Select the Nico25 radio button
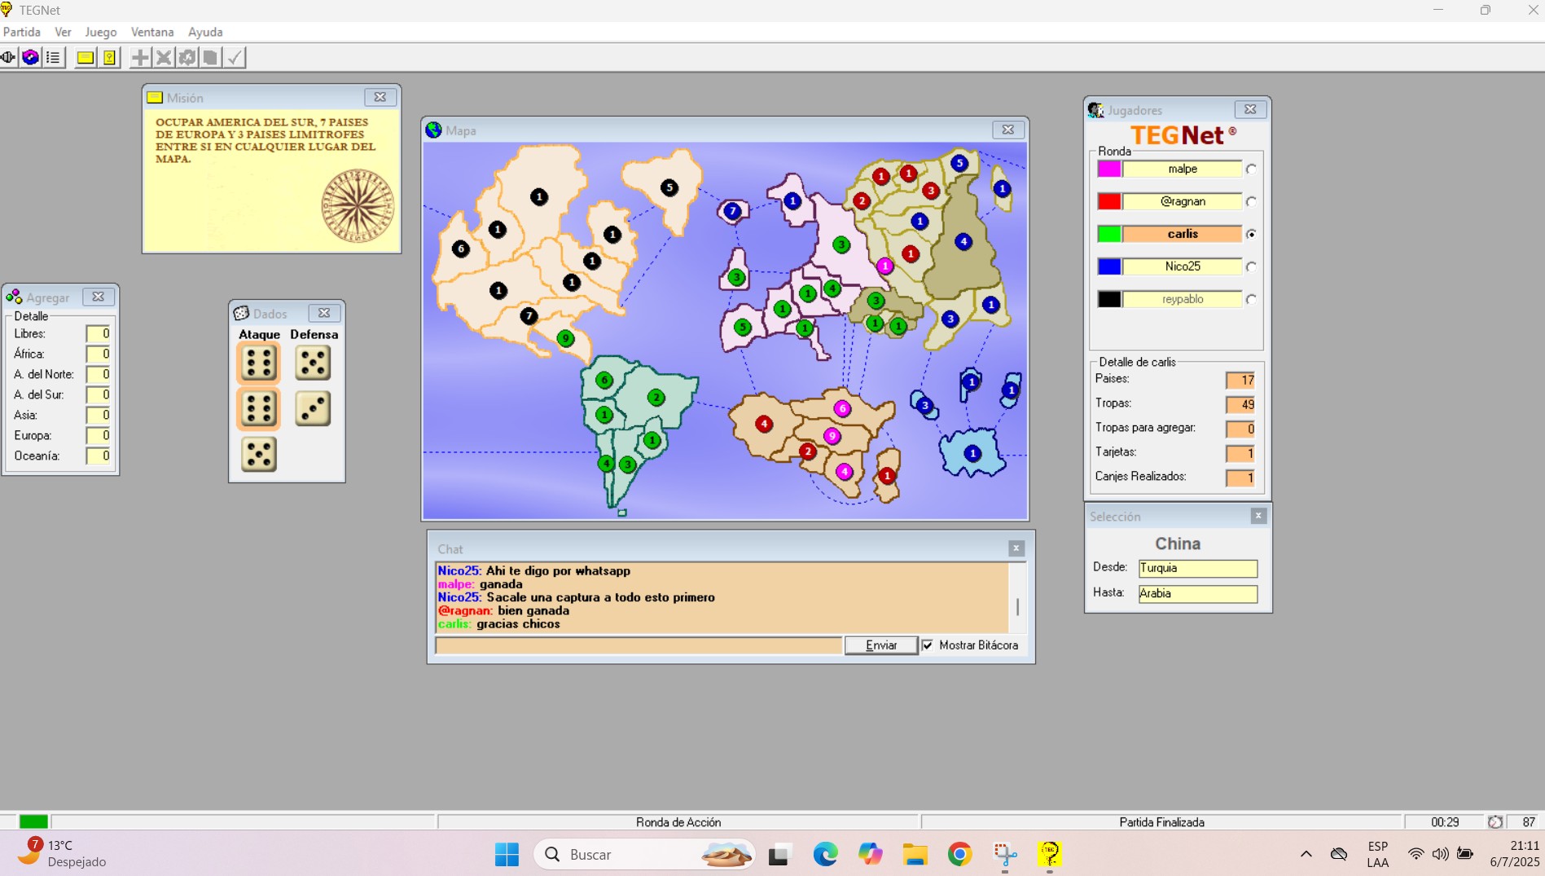 click(x=1251, y=267)
